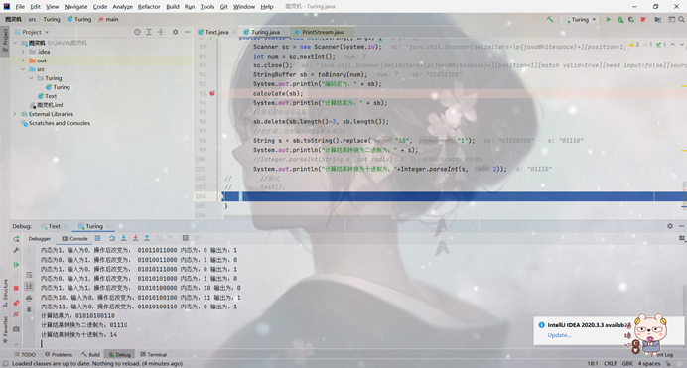Select 图灵机.iml in the project tree
The height and width of the screenshot is (368, 687).
click(47, 105)
